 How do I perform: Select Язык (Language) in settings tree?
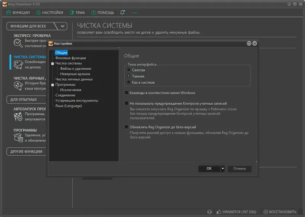click(68, 106)
